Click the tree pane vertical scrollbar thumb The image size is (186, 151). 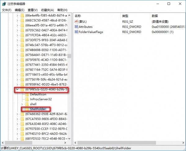point(69,56)
